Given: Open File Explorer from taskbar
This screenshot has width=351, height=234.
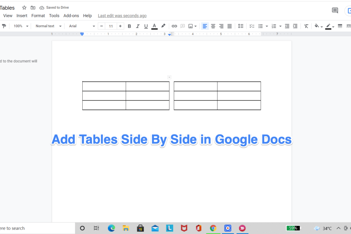Looking at the screenshot, I should (x=126, y=228).
